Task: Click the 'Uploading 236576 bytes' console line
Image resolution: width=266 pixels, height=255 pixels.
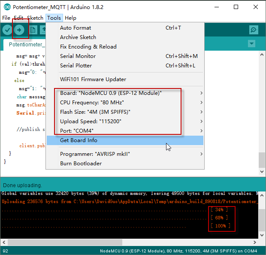Action: [x=130, y=201]
